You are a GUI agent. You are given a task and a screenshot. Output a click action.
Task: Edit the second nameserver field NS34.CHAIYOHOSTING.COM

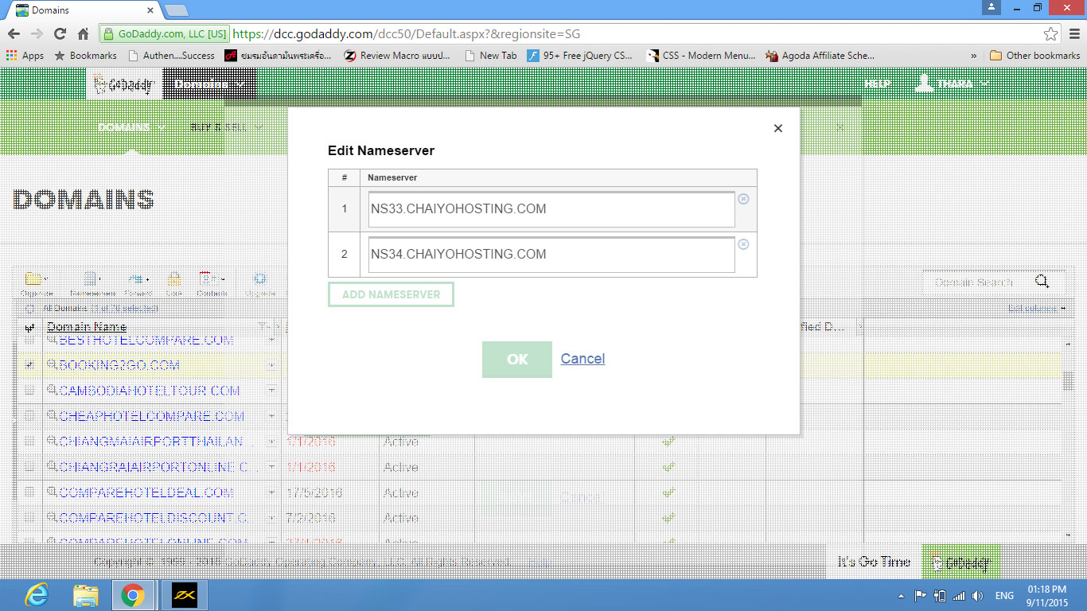pos(551,255)
